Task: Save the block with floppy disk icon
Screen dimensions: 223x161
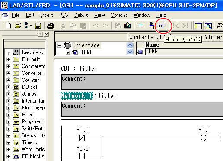Action: coord(38,26)
